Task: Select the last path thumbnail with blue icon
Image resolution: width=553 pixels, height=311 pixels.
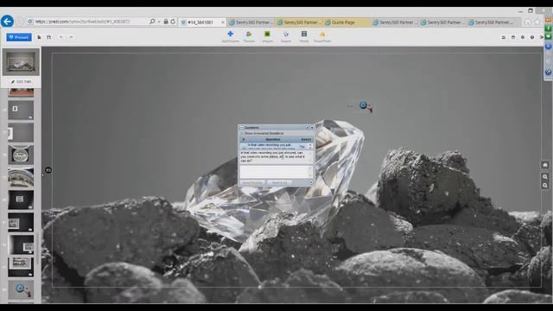Action: pyautogui.click(x=21, y=290)
